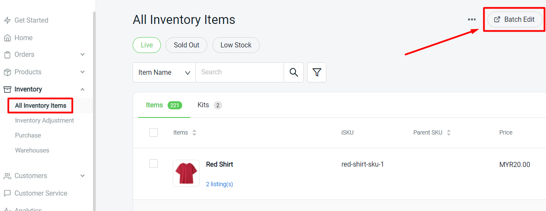Click the three-dot more options icon
Image resolution: width=546 pixels, height=211 pixels.
[471, 20]
